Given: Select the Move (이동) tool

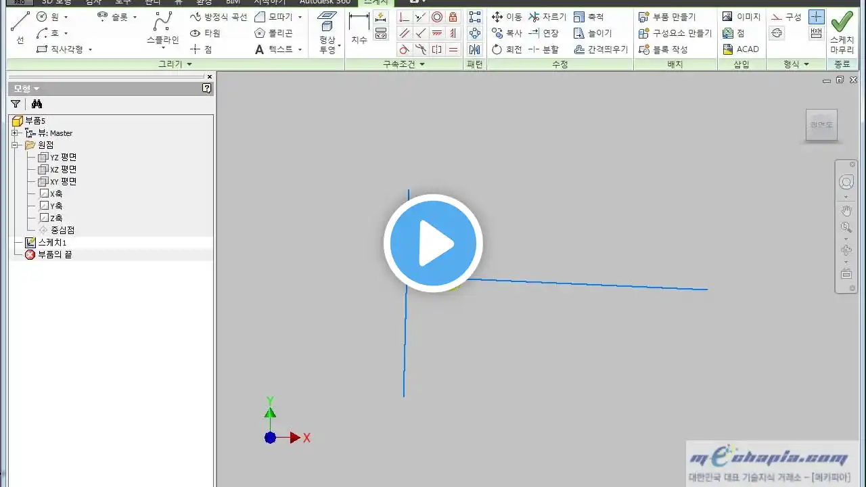Looking at the screenshot, I should 507,17.
